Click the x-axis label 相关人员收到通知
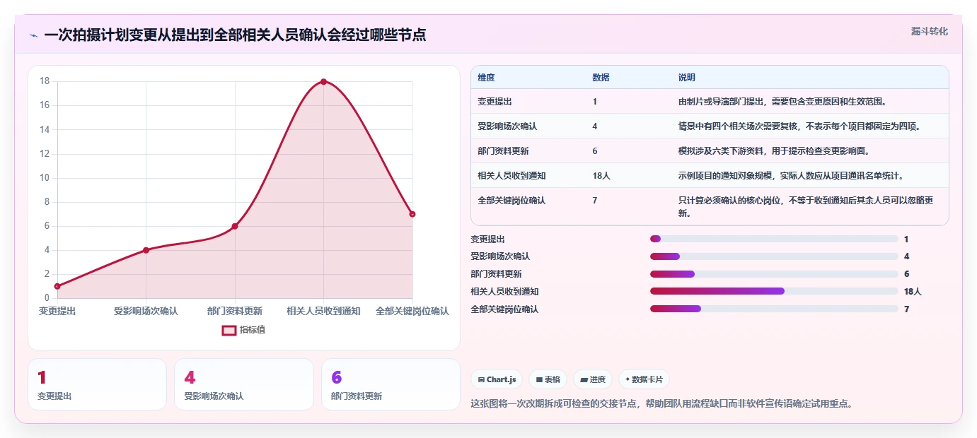Screen dimensions: 977x438 (x=323, y=311)
